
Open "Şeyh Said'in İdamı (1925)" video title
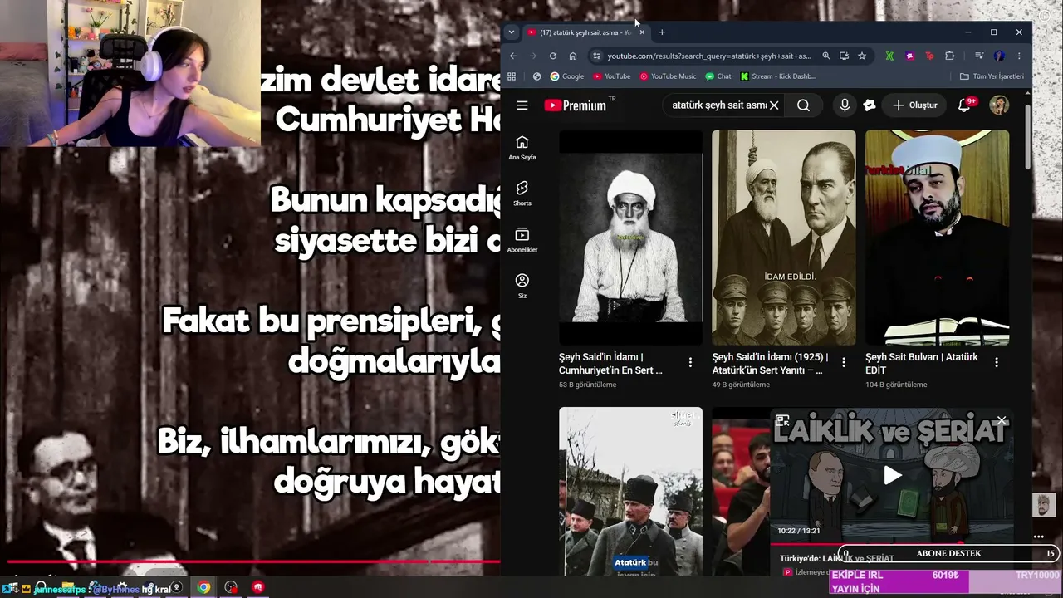tap(770, 363)
